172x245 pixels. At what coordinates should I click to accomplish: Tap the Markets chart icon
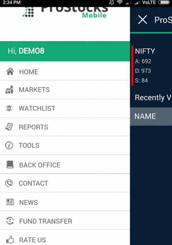tap(9, 90)
